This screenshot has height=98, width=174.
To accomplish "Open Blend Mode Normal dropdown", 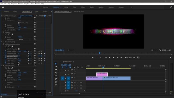I will coord(24,39).
